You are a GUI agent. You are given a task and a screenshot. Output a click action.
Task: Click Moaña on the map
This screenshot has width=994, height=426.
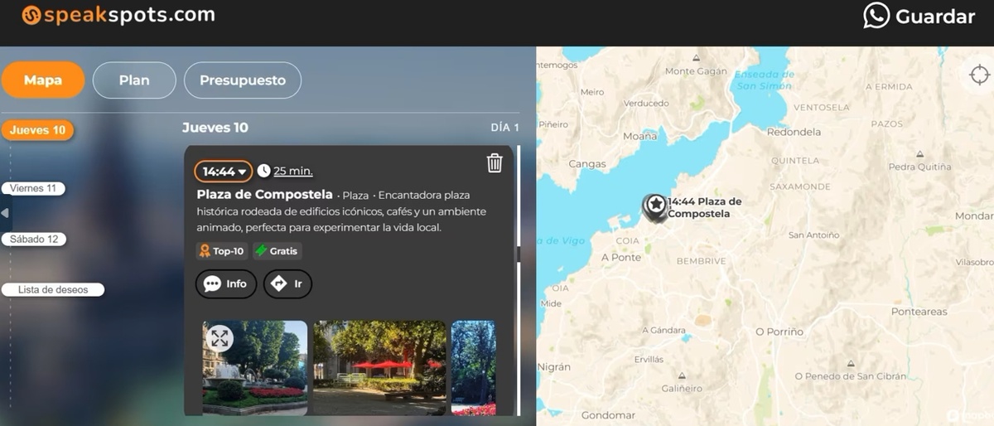[x=639, y=136]
